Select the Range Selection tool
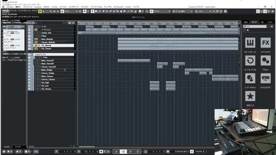 click(96, 11)
